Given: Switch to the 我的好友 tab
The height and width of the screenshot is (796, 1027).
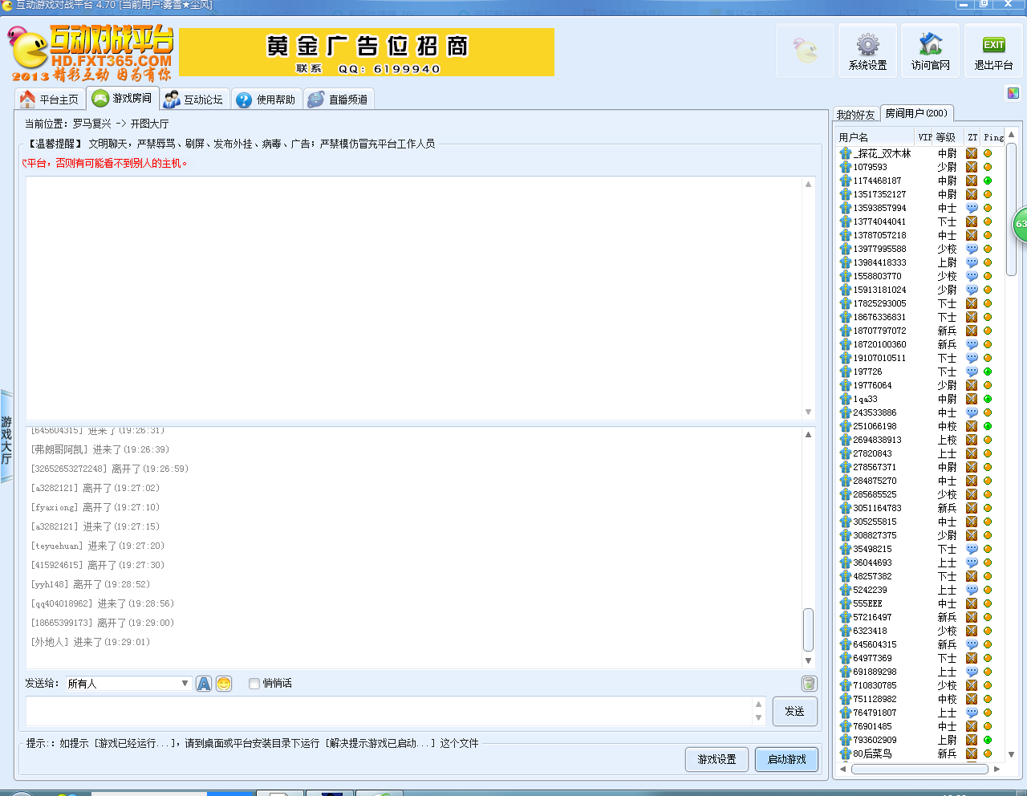Looking at the screenshot, I should coord(856,115).
